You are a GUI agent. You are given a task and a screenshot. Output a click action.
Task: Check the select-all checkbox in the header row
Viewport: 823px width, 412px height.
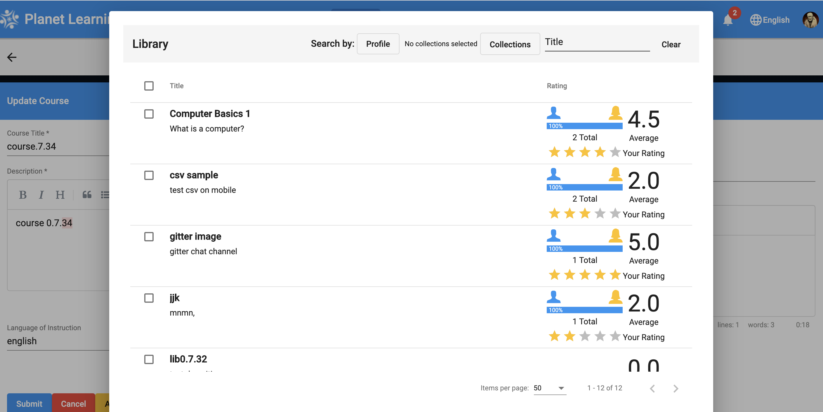149,86
